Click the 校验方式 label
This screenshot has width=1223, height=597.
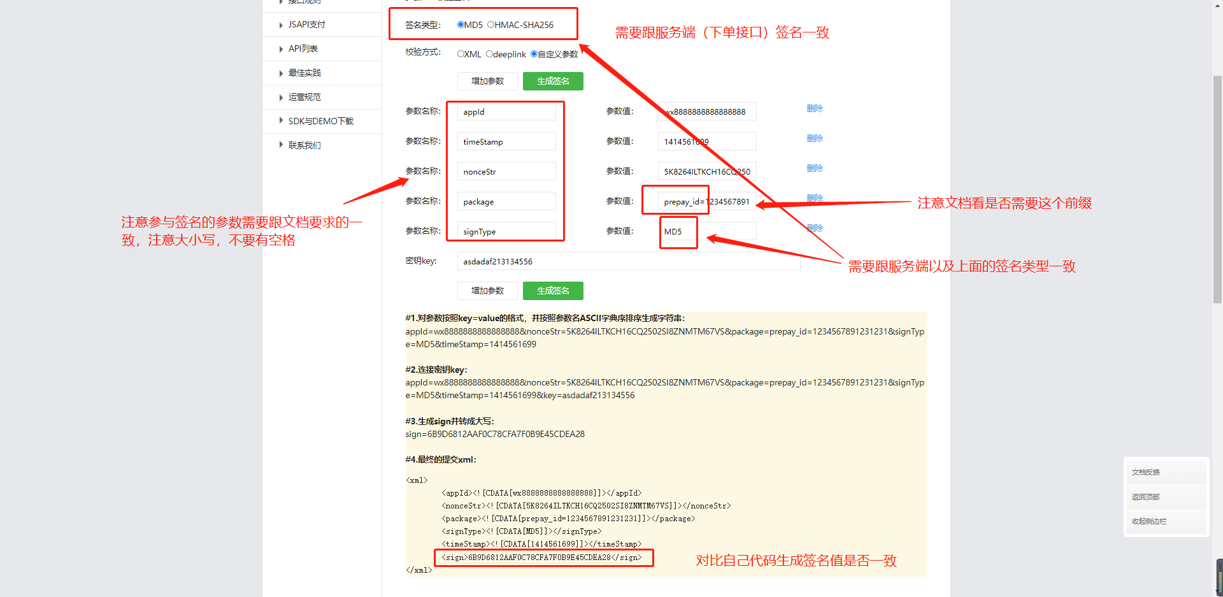point(423,52)
